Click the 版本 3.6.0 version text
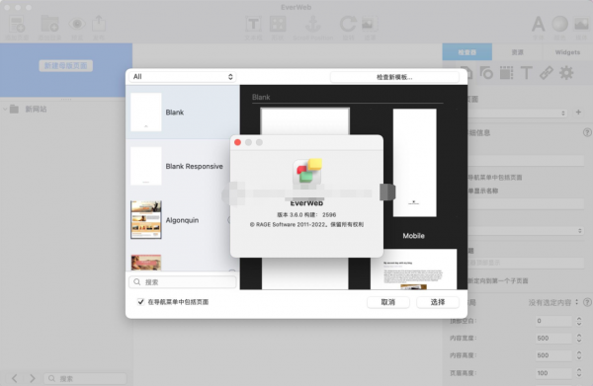Screen dimensions: 593x386 pyautogui.click(x=306, y=214)
